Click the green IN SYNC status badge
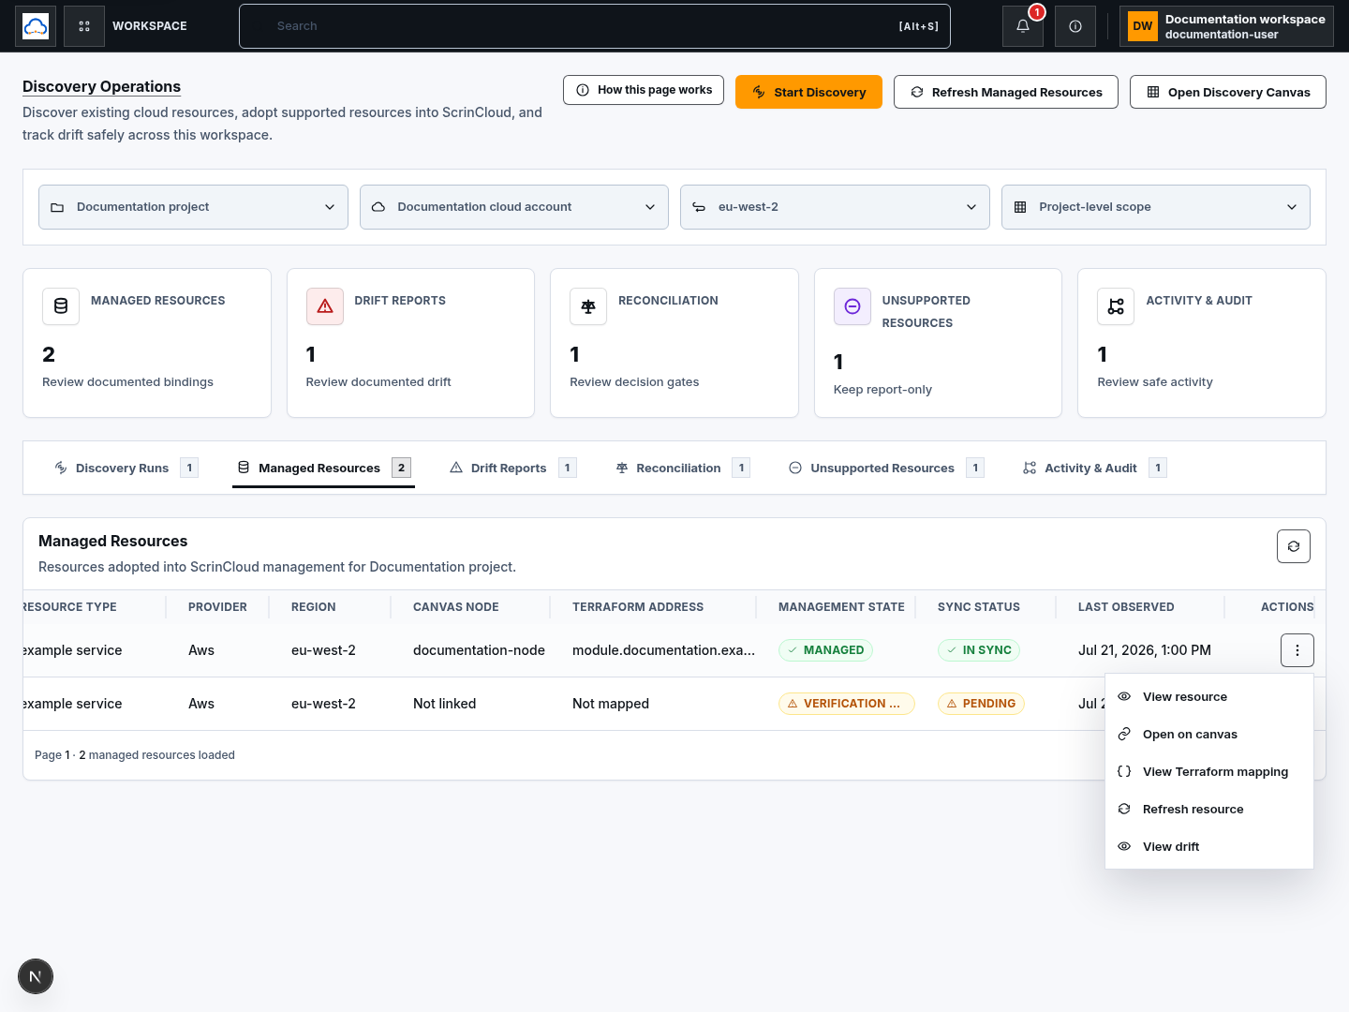 (979, 650)
